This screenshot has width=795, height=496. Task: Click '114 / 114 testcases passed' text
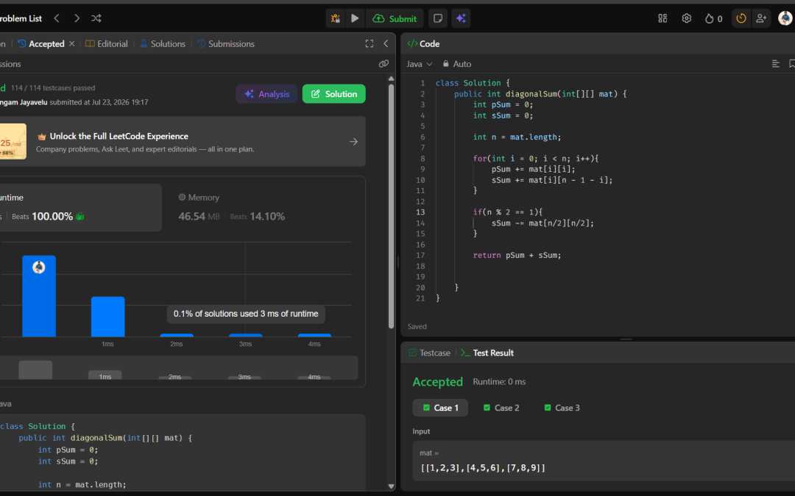click(x=53, y=88)
